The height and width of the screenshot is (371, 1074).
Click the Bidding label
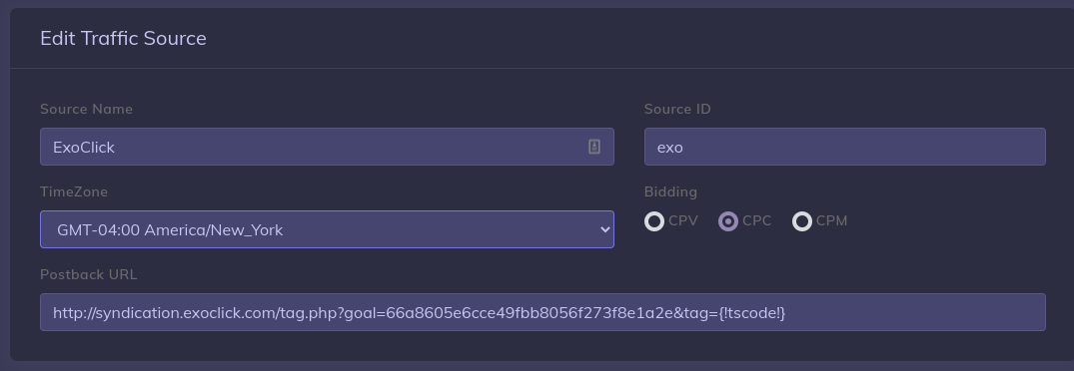(670, 192)
